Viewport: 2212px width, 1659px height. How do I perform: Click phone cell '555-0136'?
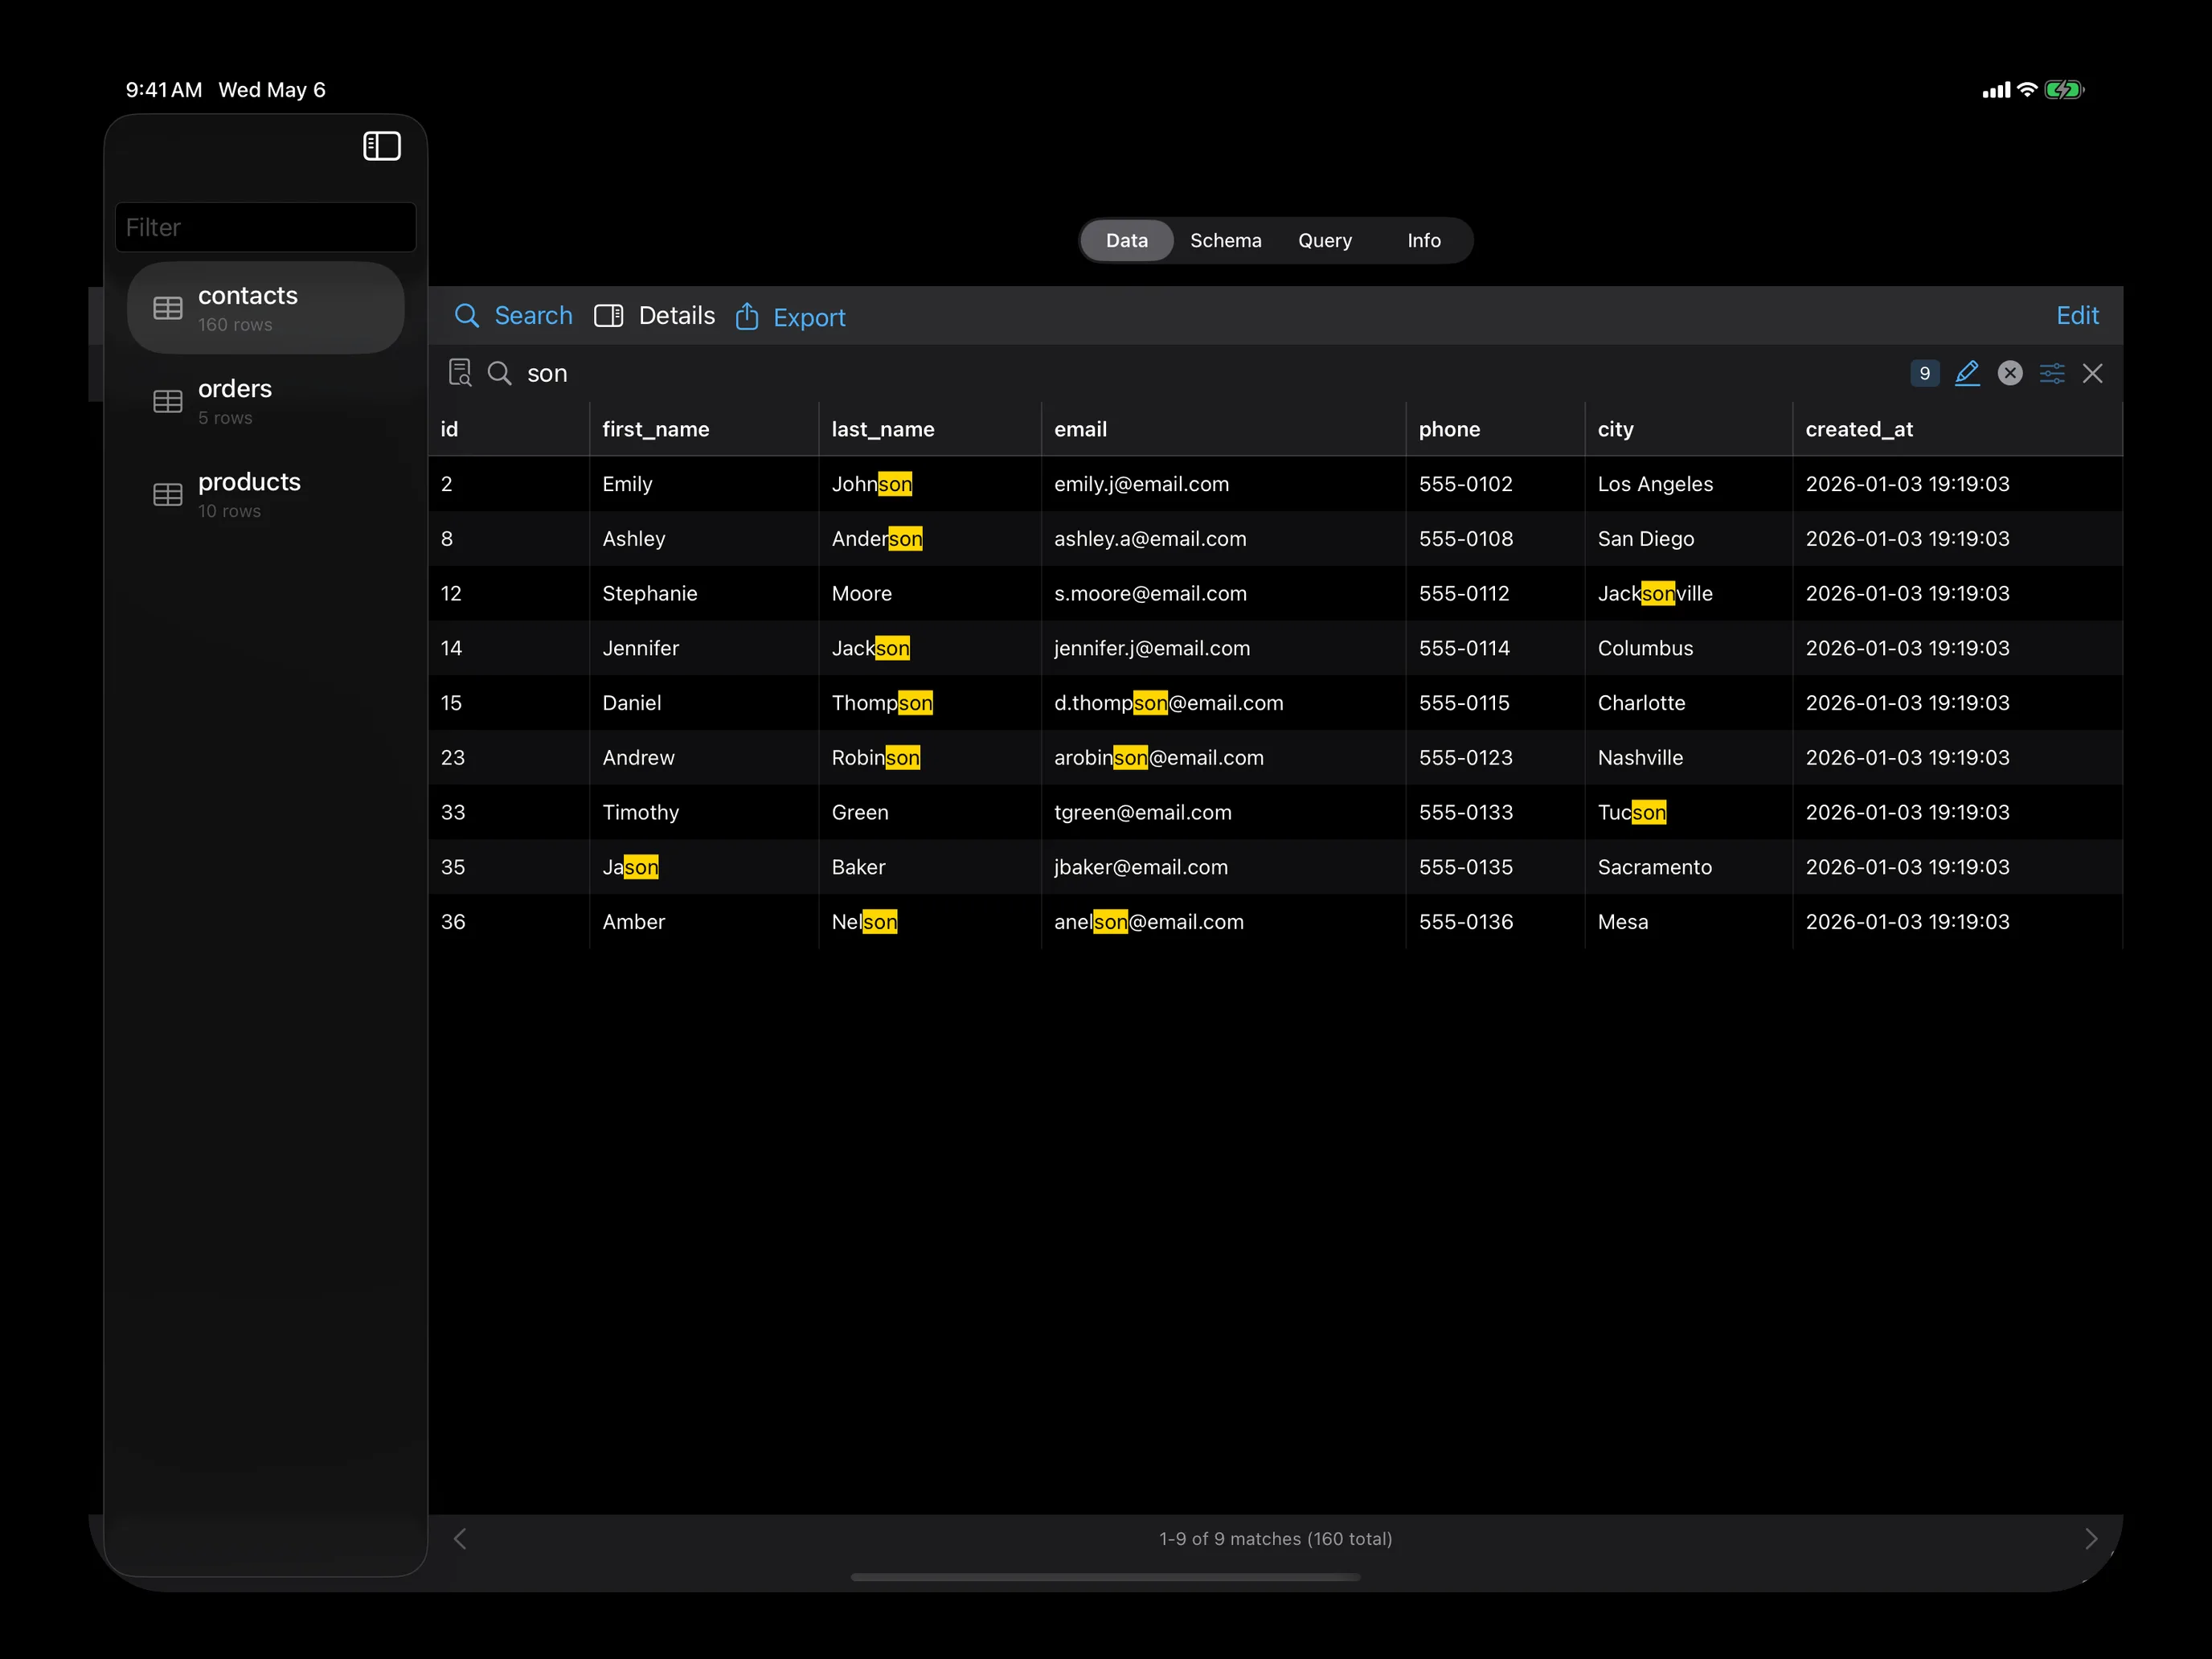[x=1496, y=922]
